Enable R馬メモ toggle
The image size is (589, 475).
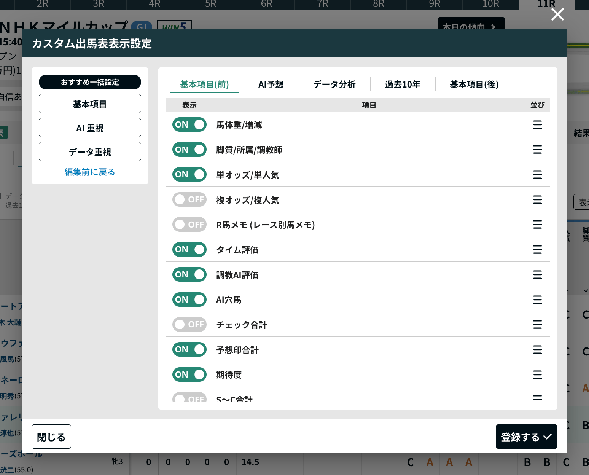(189, 225)
